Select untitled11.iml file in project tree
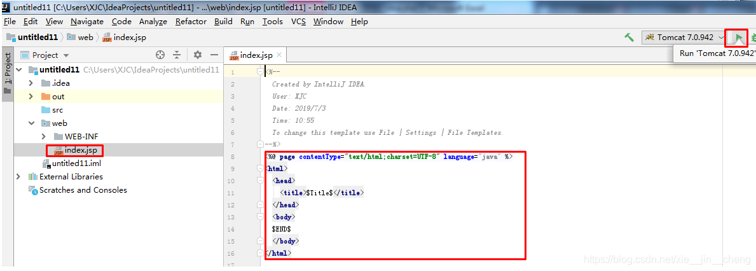This screenshot has height=271, width=756. (x=71, y=163)
